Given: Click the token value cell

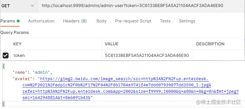Looking at the screenshot, I should [147, 55].
